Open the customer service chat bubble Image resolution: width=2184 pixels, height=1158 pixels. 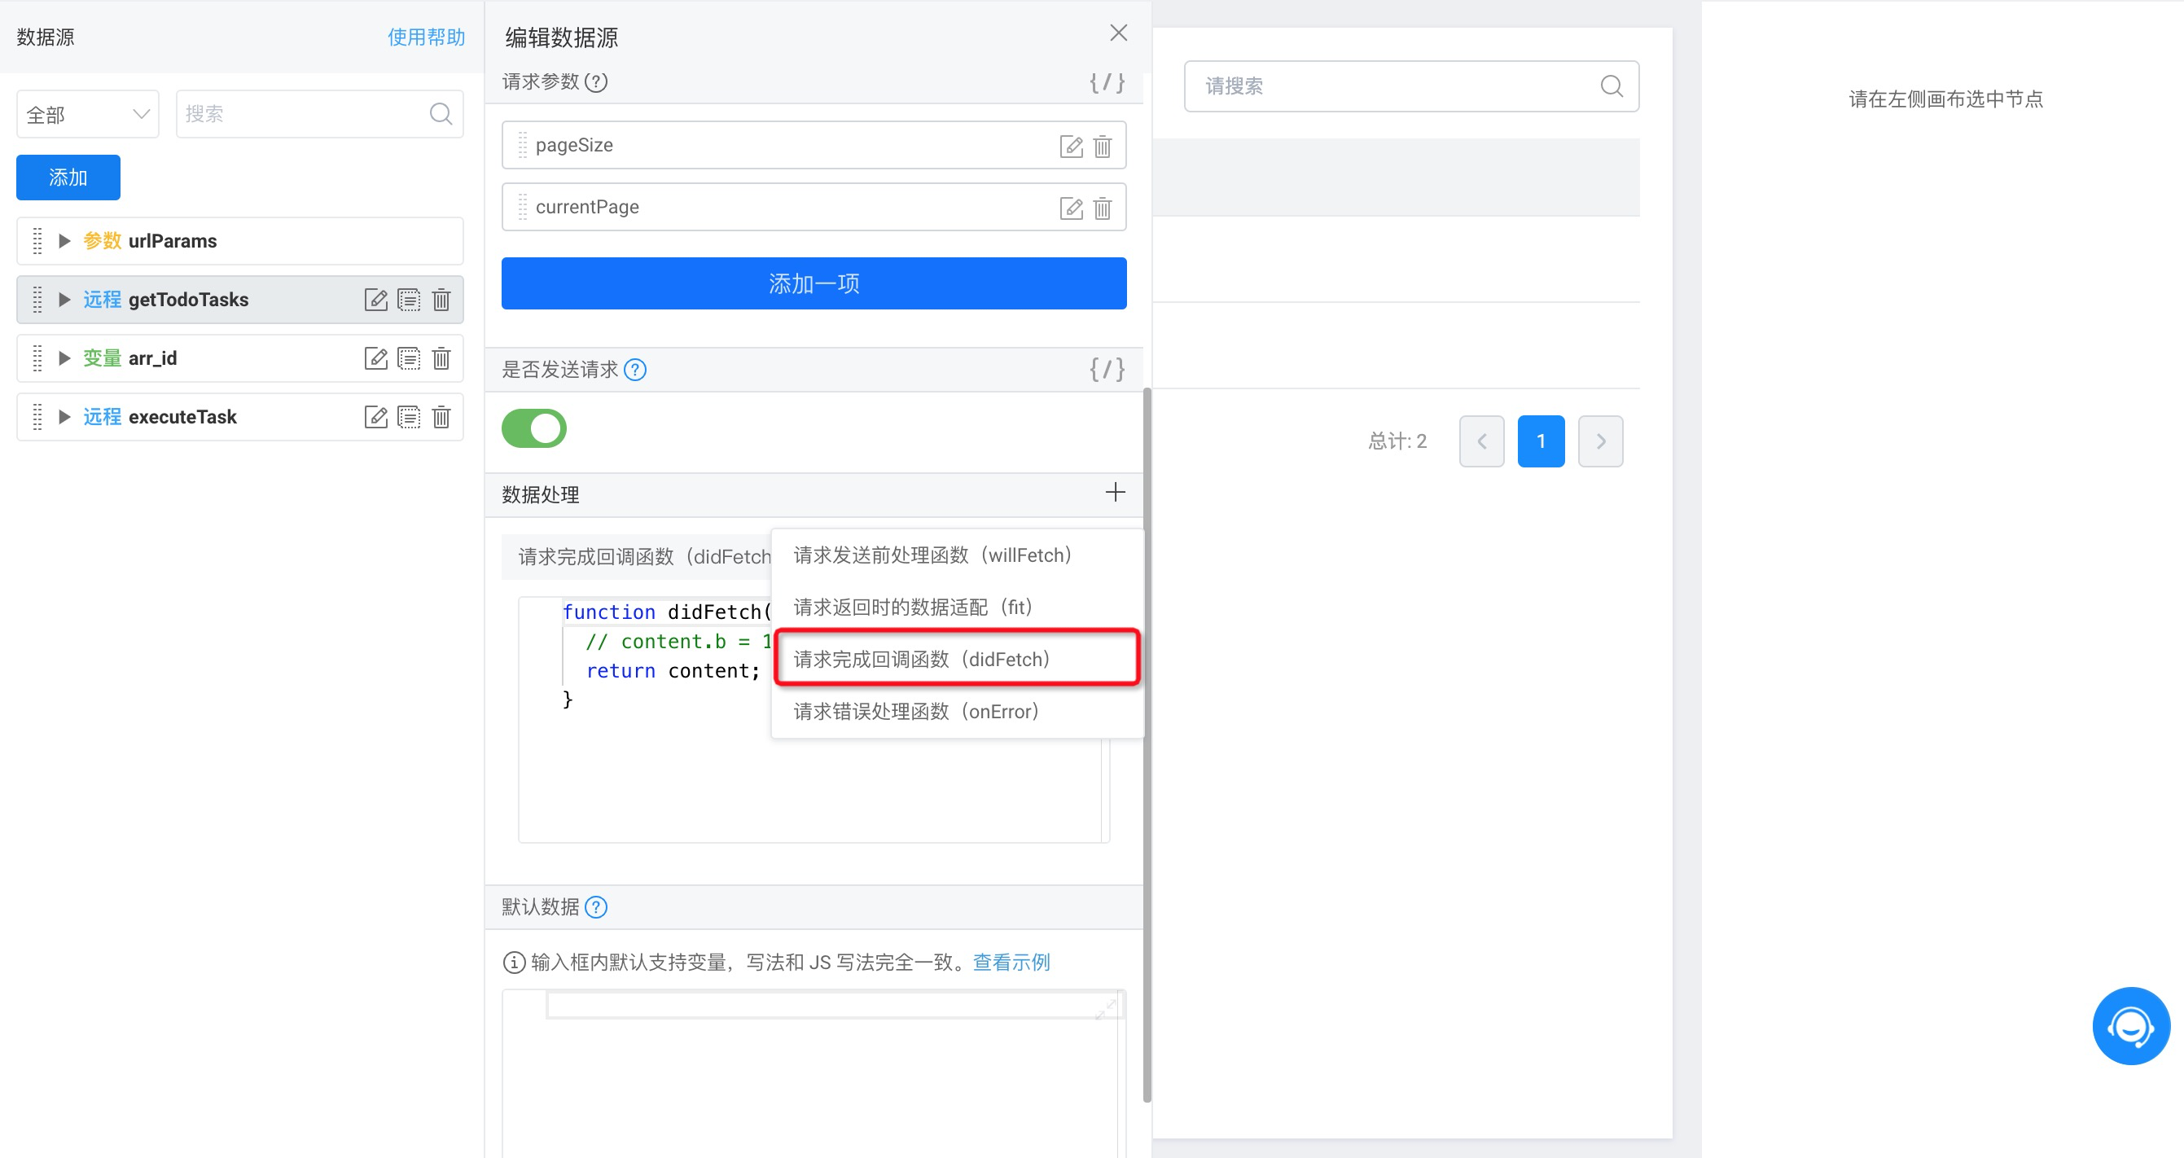2129,1025
